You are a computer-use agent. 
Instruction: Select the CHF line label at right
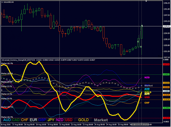[x=147, y=103]
